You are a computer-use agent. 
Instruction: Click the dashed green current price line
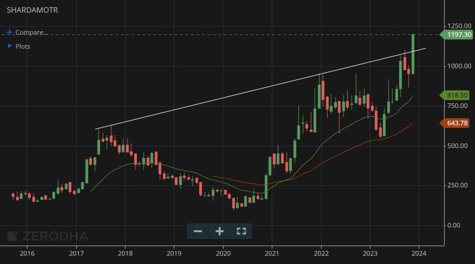coord(223,35)
